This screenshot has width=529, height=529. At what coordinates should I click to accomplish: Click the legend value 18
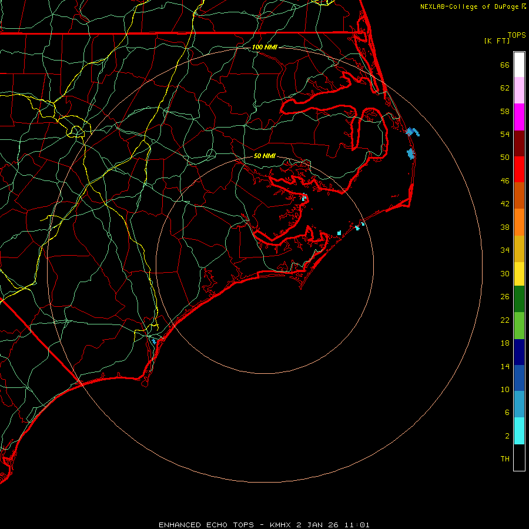[505, 343]
